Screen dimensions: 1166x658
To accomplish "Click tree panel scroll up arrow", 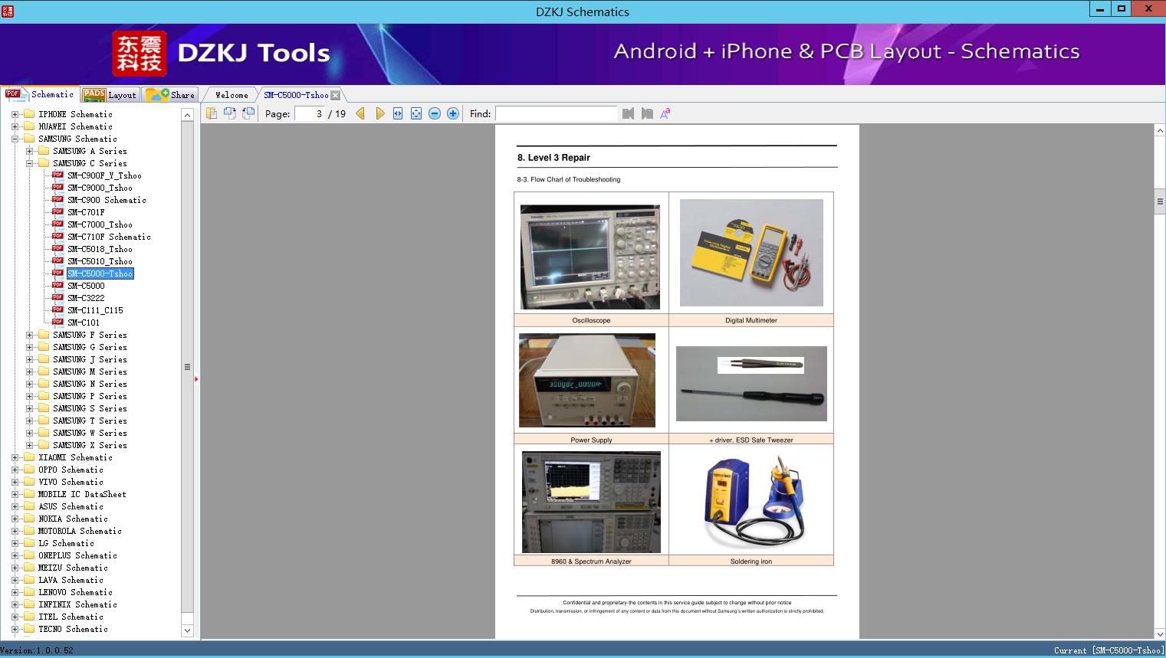I will coord(187,115).
